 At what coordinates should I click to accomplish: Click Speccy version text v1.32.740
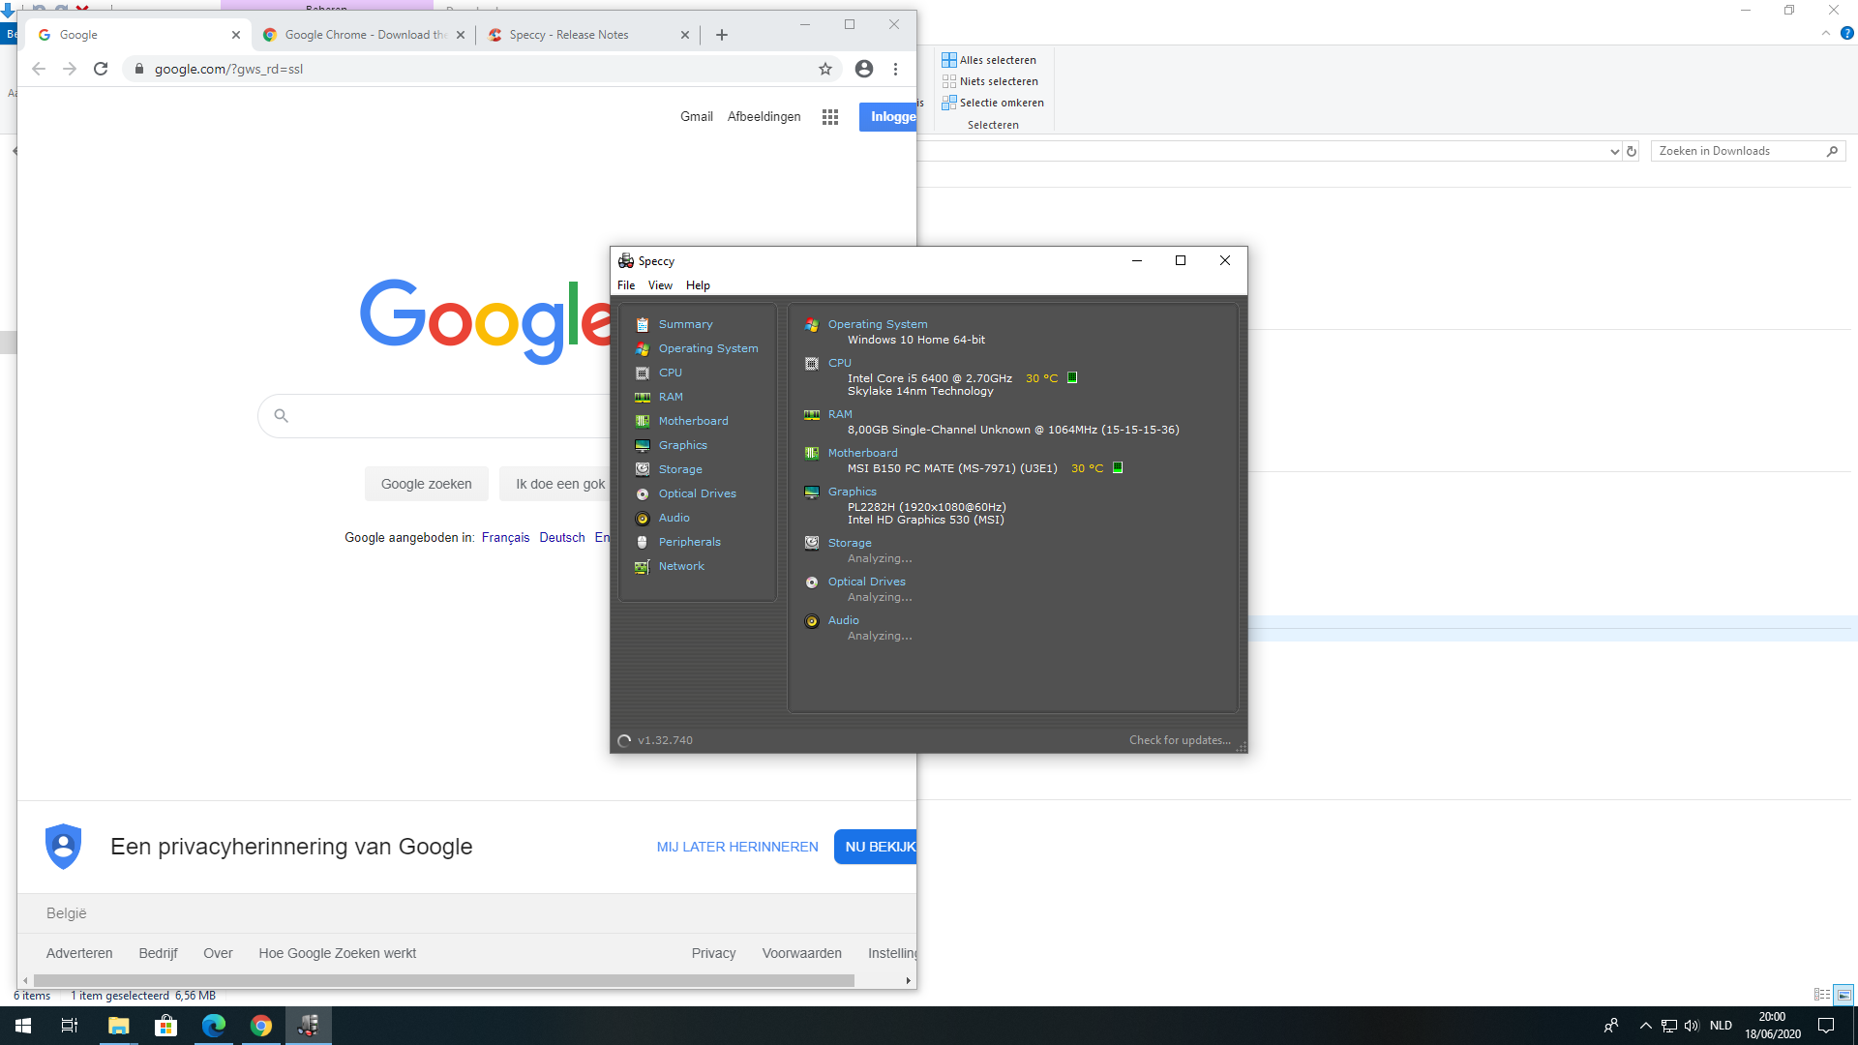pos(665,740)
